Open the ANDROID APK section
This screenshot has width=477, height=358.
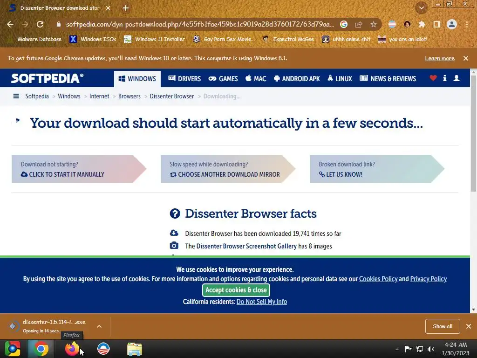[297, 78]
